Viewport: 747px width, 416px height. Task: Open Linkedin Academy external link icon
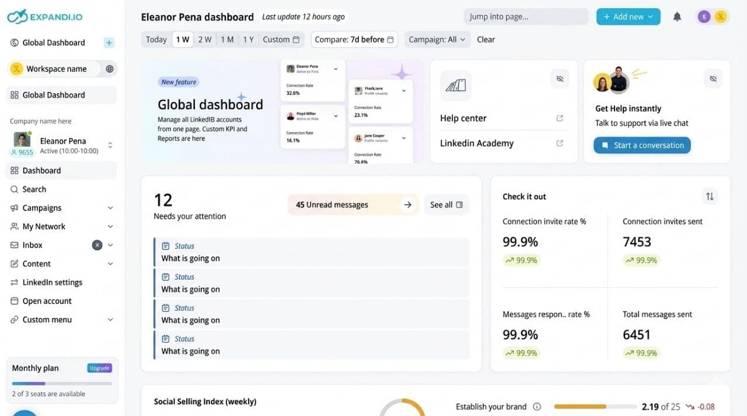(560, 143)
